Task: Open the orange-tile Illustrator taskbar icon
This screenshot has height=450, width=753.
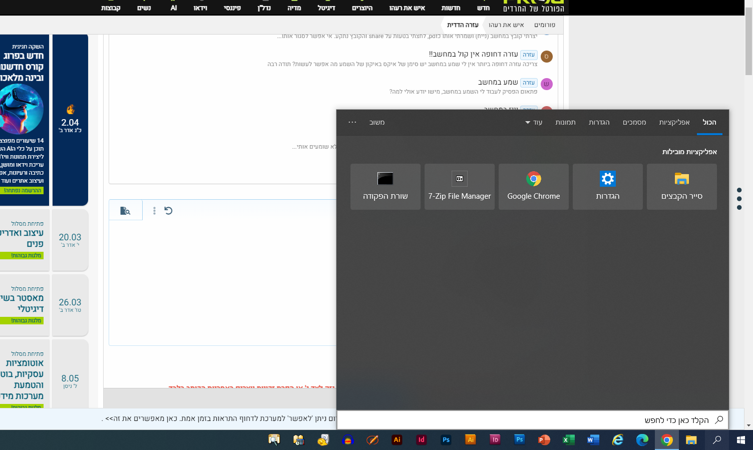Action: (x=471, y=440)
